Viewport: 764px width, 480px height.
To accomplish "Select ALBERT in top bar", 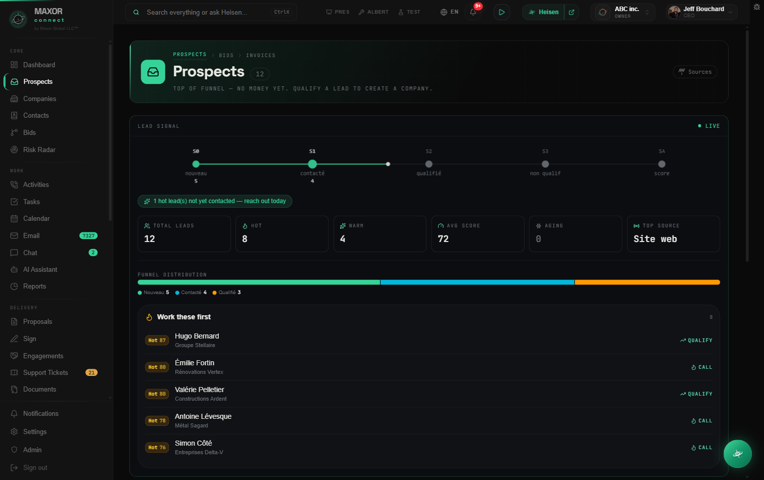I will click(373, 12).
